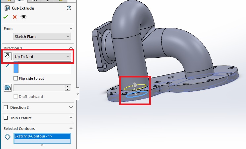Screen dimensions: 246x149
Task: Click the blue sketch contour circle on model
Action: click(x=136, y=94)
